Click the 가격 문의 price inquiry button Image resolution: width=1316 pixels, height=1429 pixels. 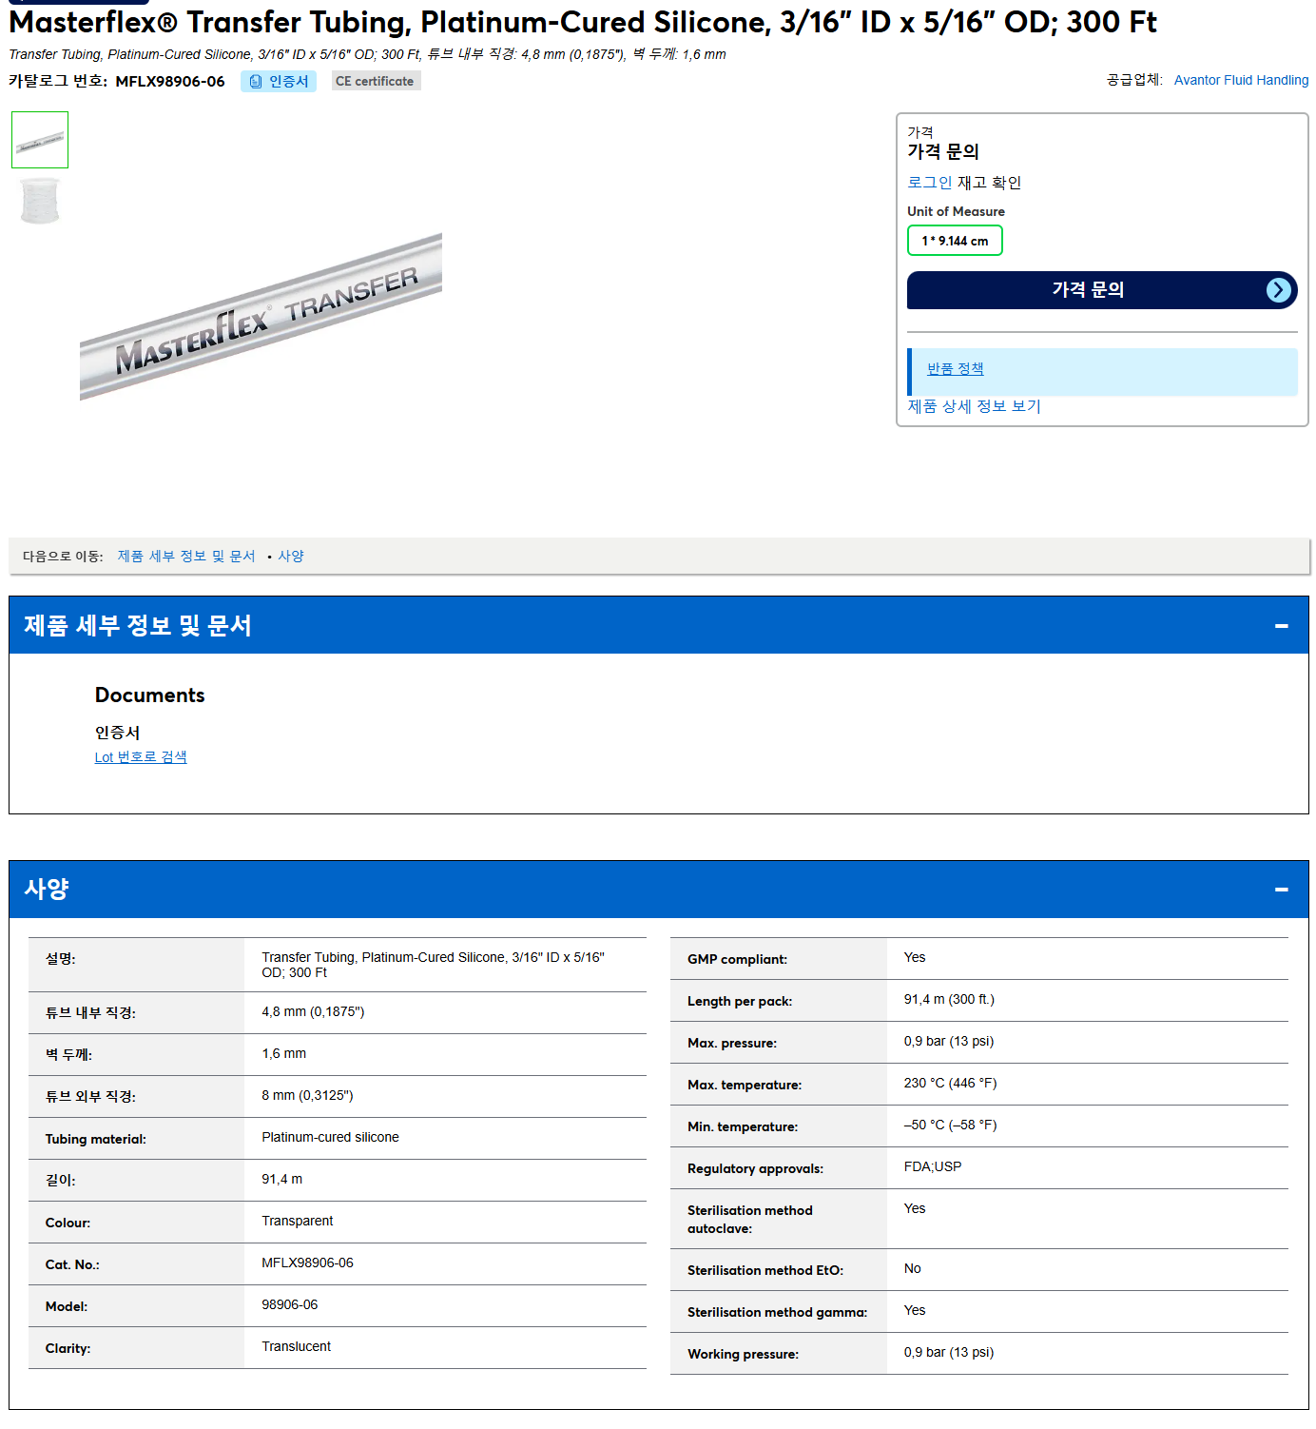click(1102, 290)
